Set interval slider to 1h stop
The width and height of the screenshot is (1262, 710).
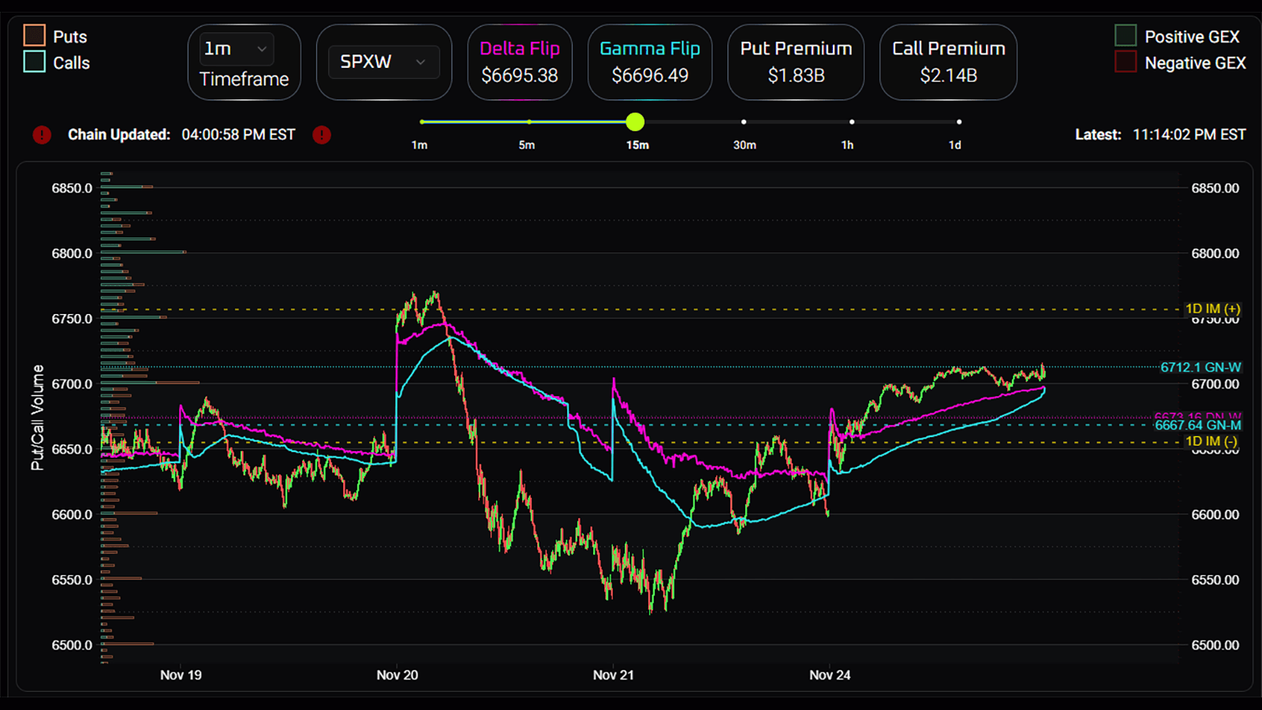(x=852, y=122)
